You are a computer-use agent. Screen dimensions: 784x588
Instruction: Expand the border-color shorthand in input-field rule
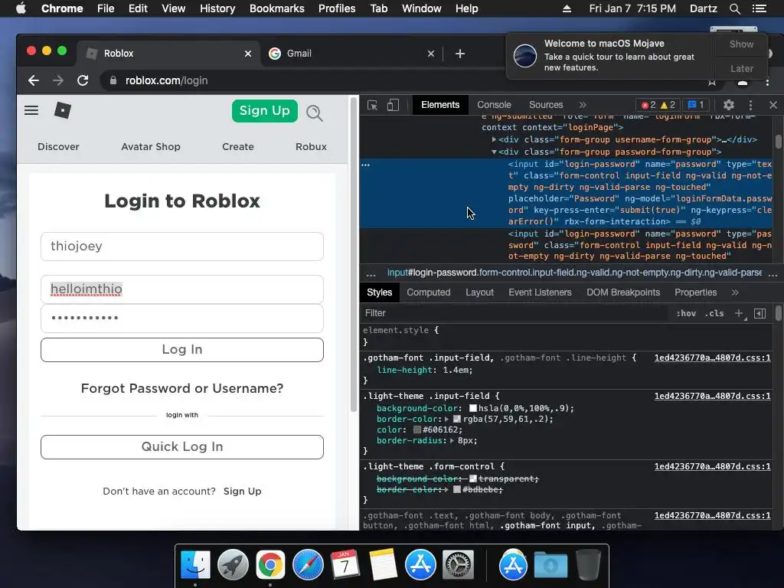[447, 419]
